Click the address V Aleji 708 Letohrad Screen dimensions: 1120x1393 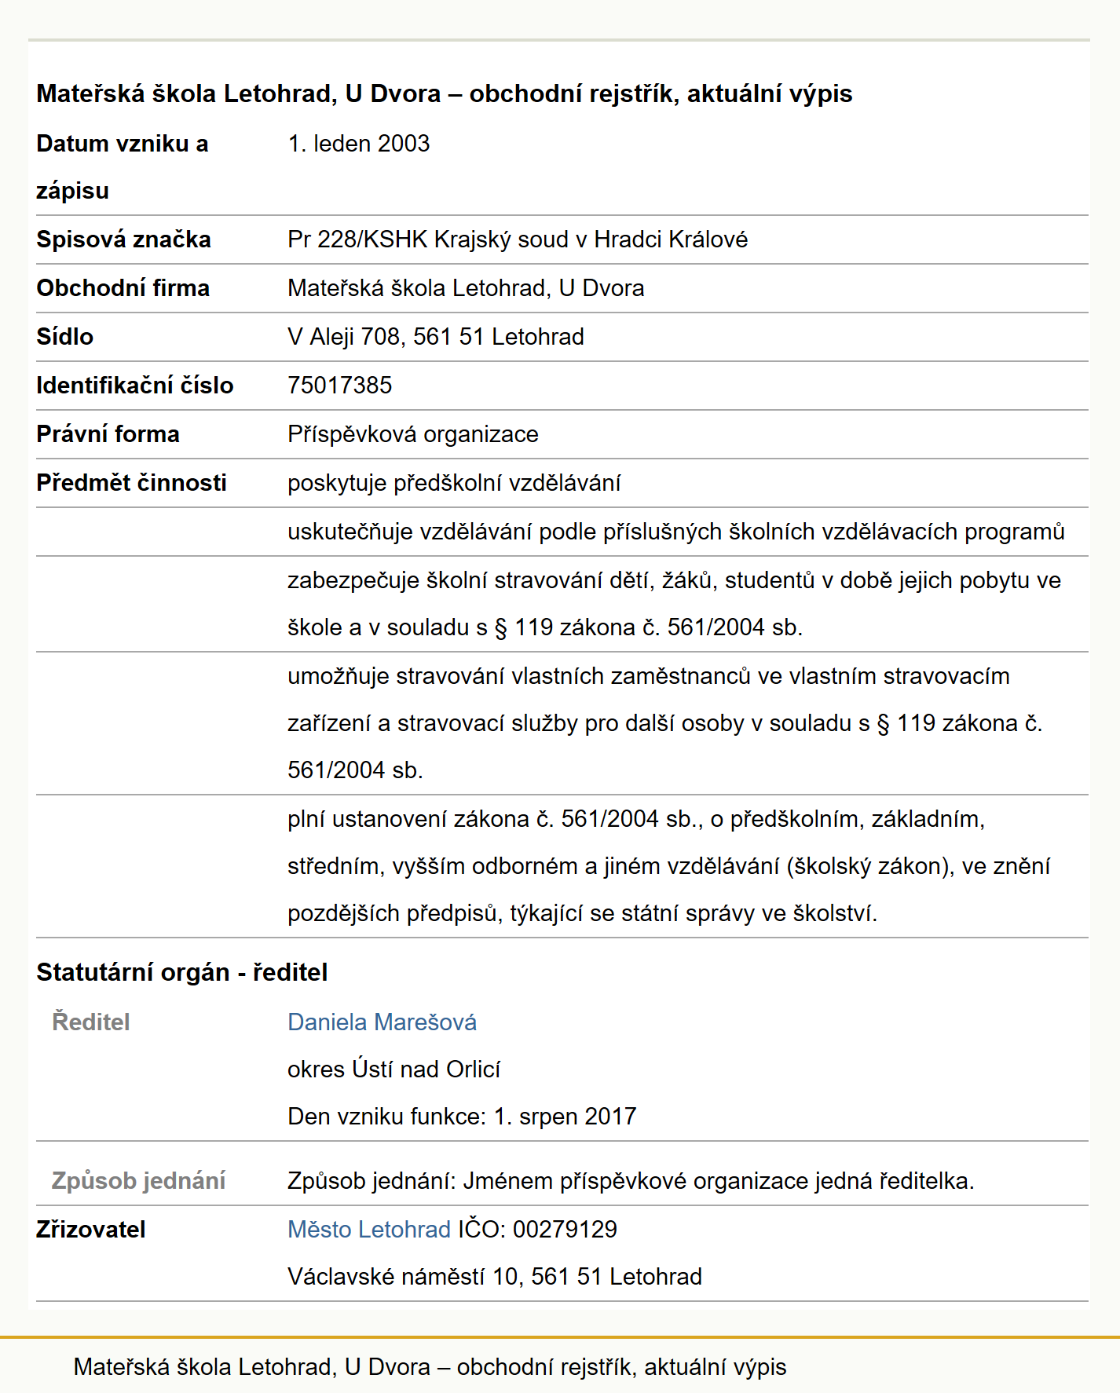(x=436, y=337)
